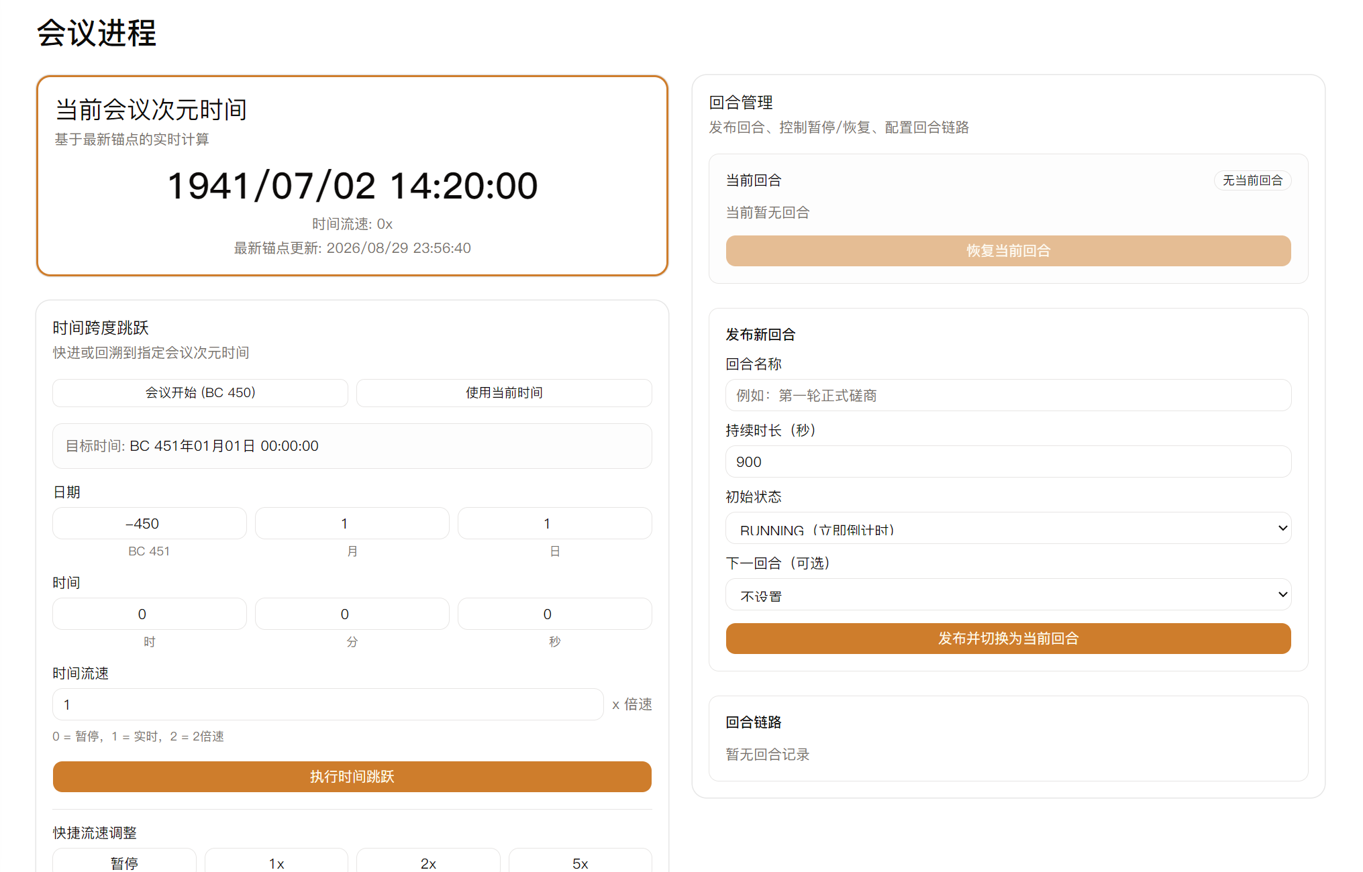The width and height of the screenshot is (1363, 872).
Task: Click the 会议进程 page heading
Action: (x=97, y=33)
